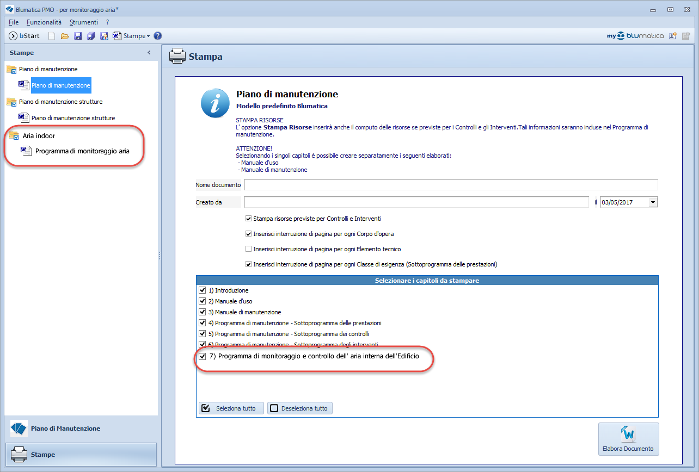The width and height of the screenshot is (699, 472).
Task: Click Selezionare i capitoli da stampare header
Action: click(427, 281)
